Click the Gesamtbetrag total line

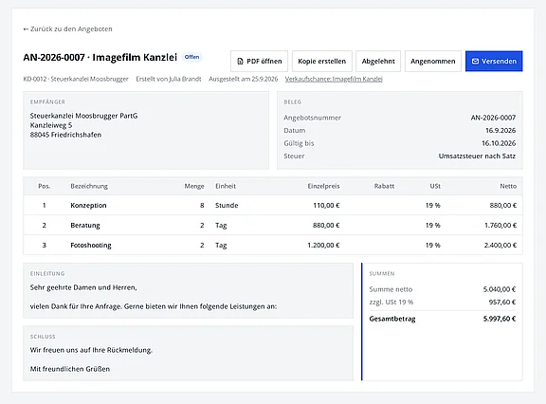tap(443, 319)
